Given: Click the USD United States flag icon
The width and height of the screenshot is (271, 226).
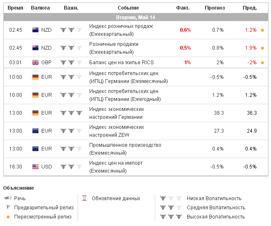Looking at the screenshot, I should click(35, 167).
